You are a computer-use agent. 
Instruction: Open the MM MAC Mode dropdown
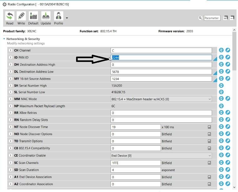pyautogui.click(x=161, y=99)
